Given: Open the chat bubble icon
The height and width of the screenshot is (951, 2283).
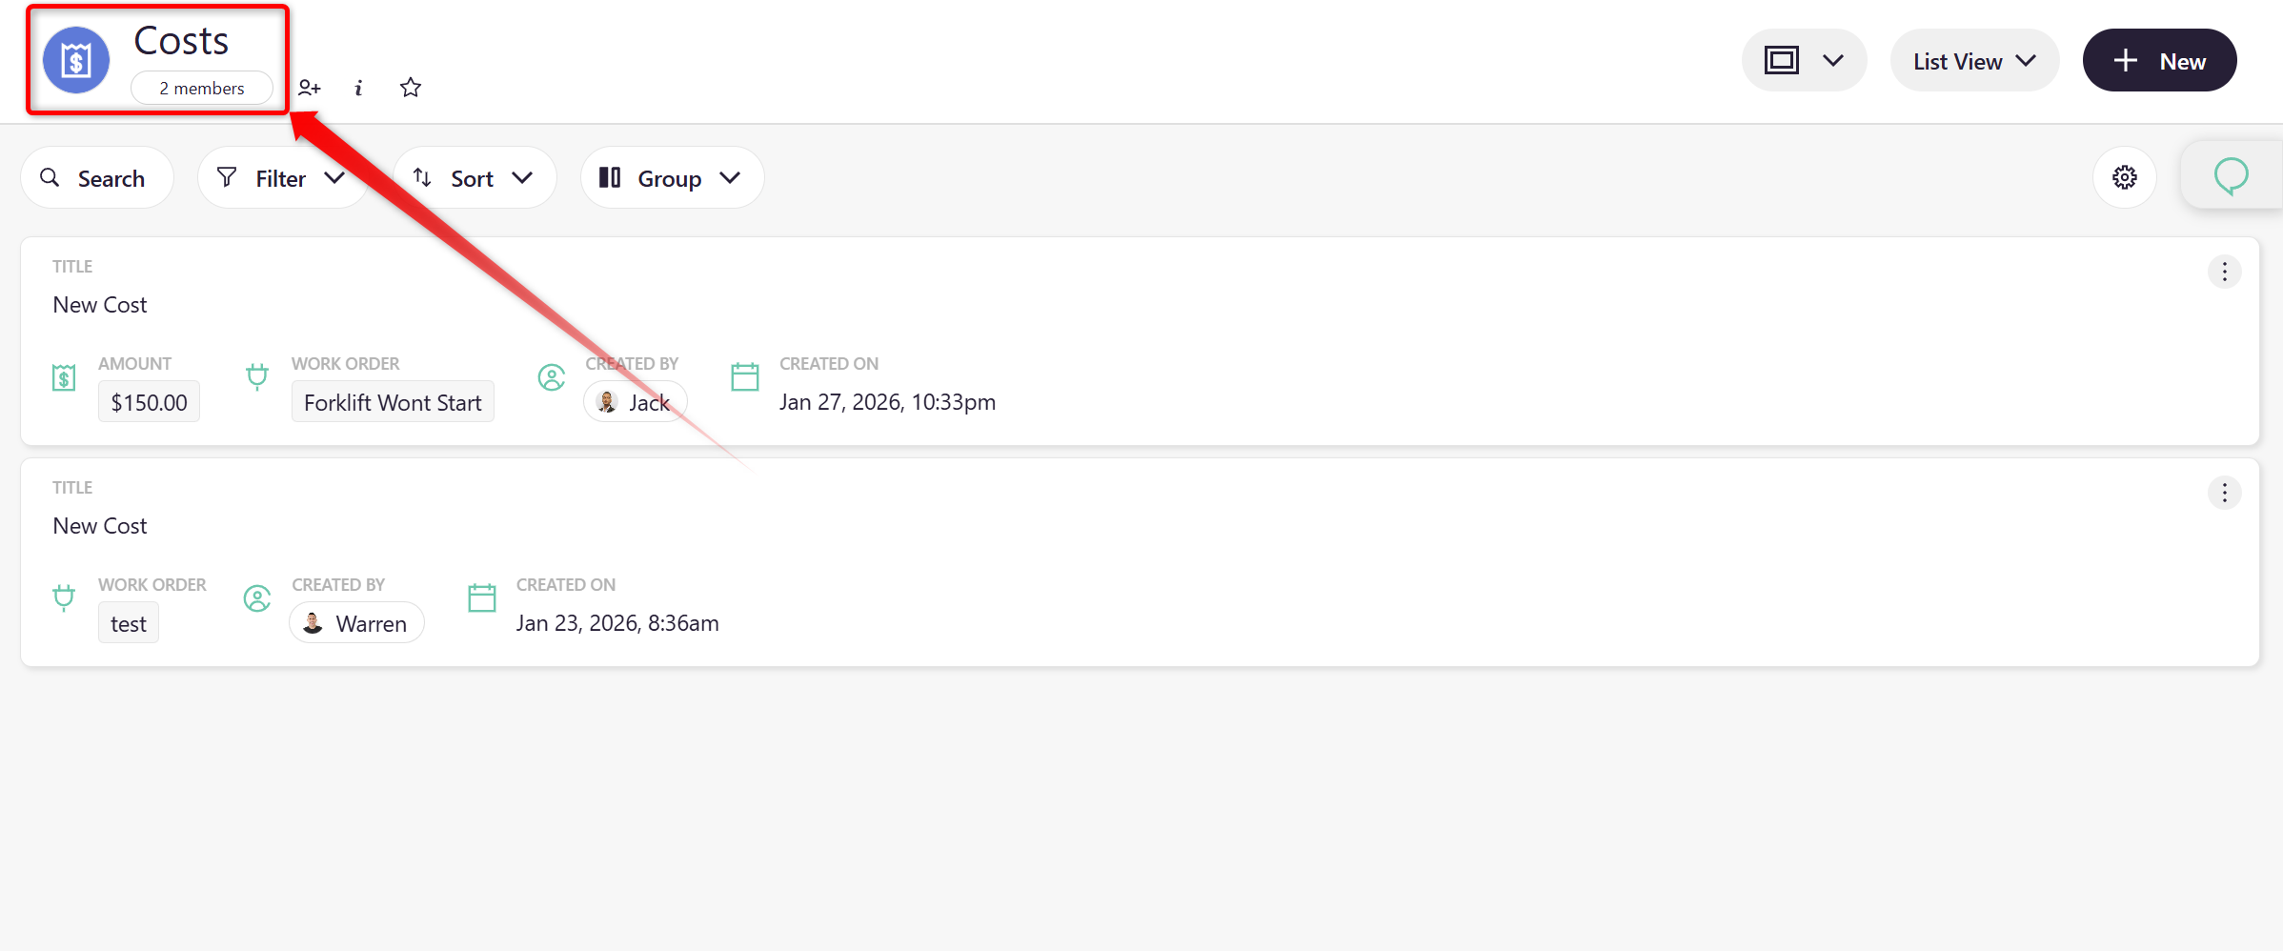Looking at the screenshot, I should coord(2231,176).
